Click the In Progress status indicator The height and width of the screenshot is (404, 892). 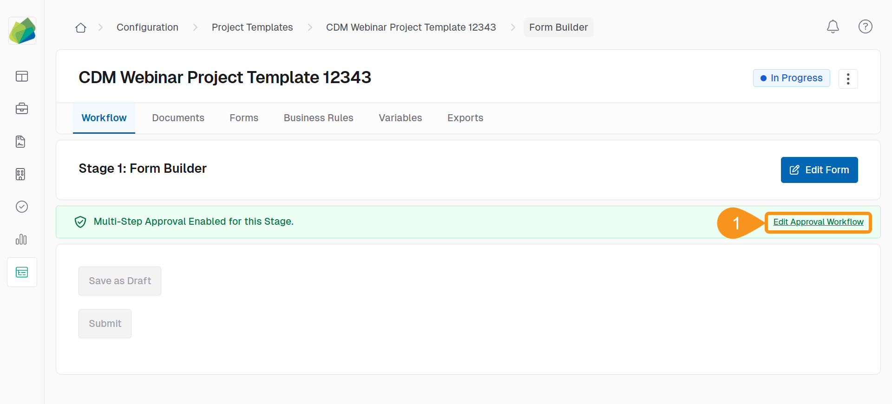coord(791,78)
